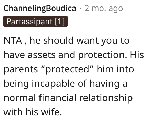Image resolution: width=149 pixels, height=123 pixels.
Task: Click the word "financial" in the comment
Action: click(x=57, y=98)
